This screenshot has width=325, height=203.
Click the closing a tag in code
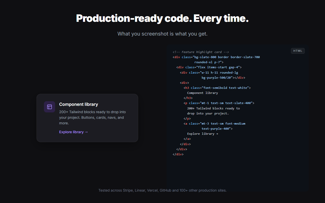(x=187, y=139)
